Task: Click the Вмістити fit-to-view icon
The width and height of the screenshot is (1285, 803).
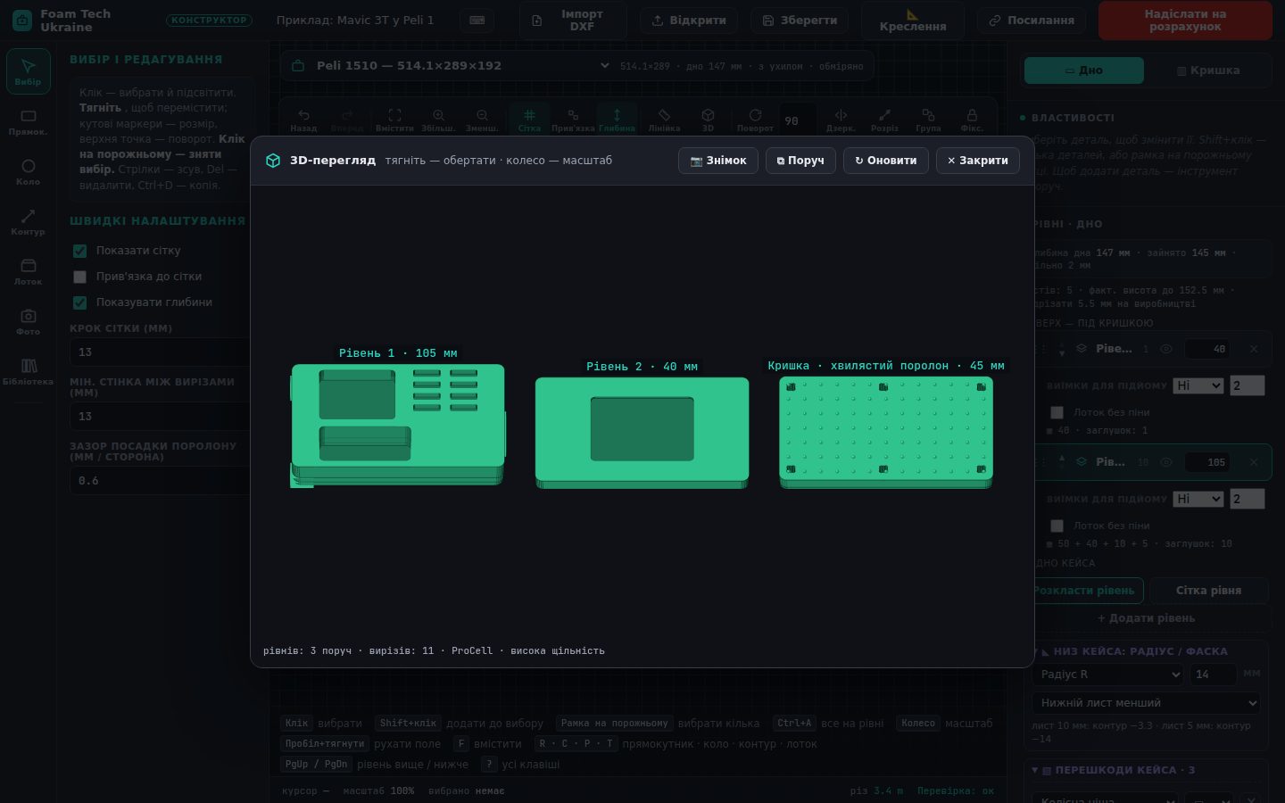Action: pos(394,120)
